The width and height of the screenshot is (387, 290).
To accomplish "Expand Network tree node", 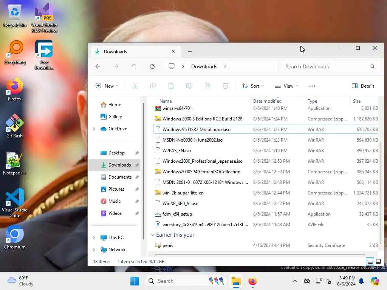I will click(x=94, y=250).
